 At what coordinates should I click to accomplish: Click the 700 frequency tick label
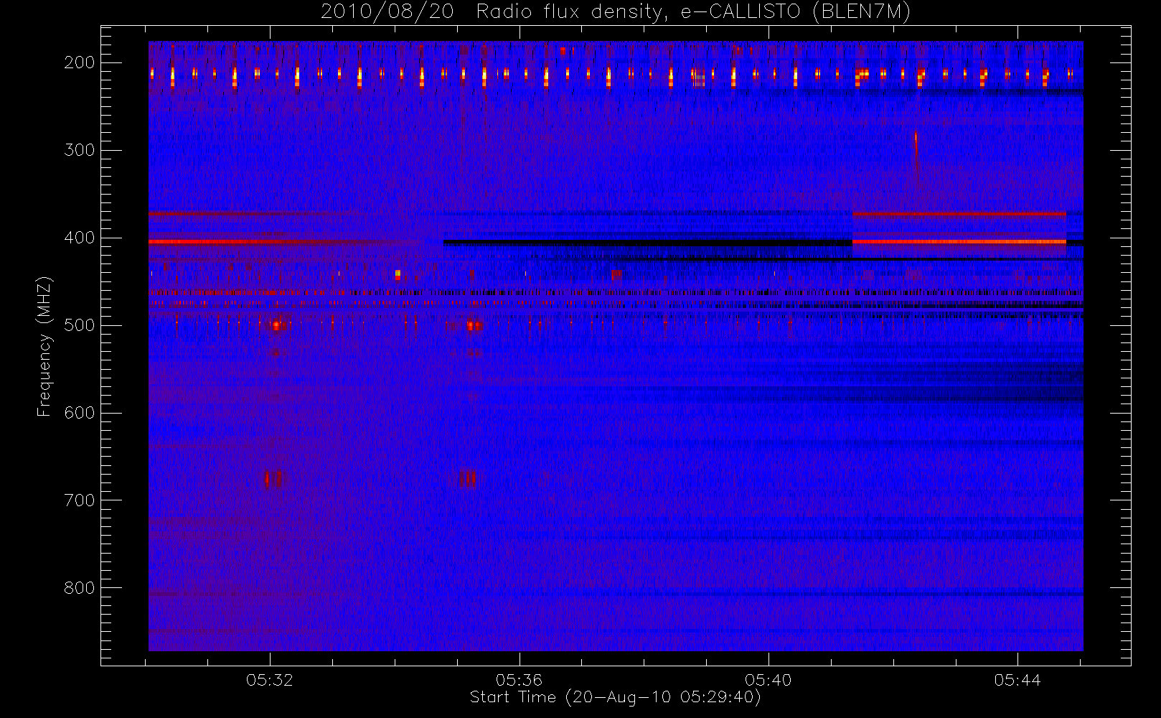80,500
